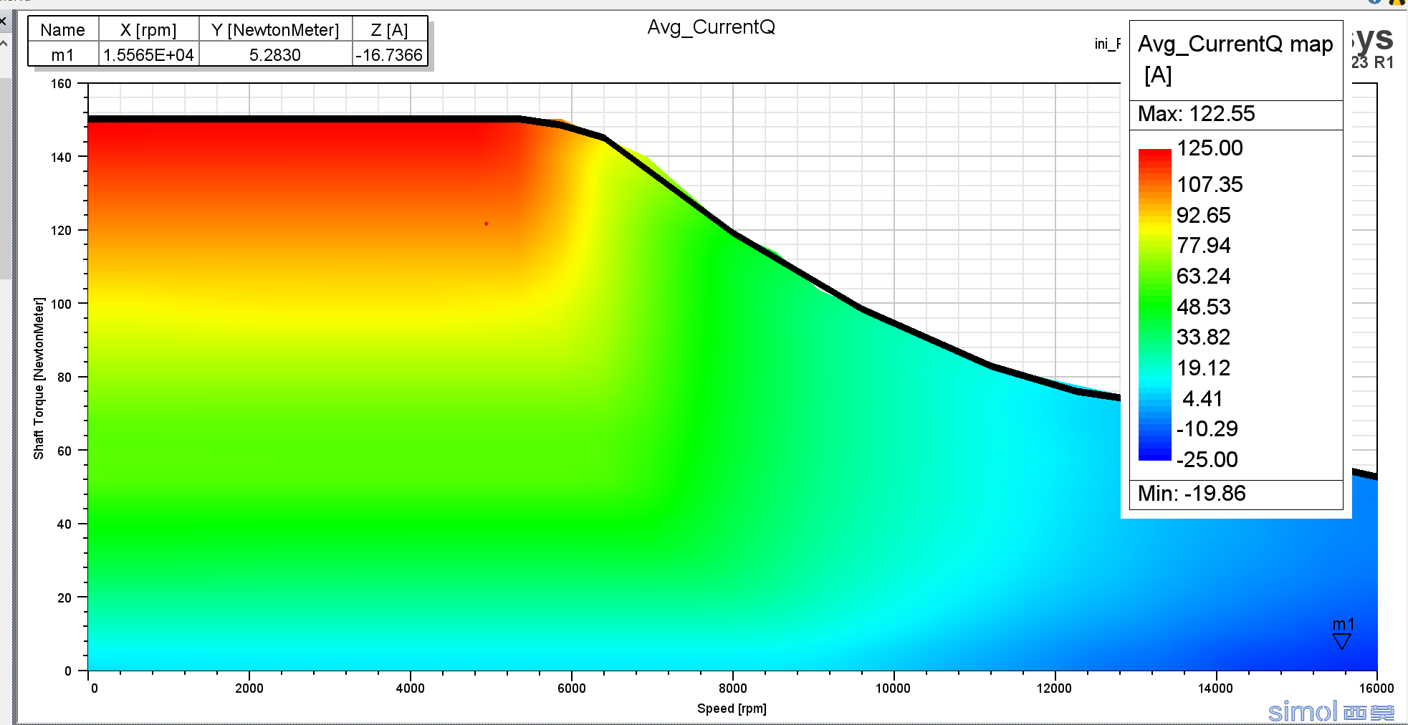1408x725 pixels.
Task: Click the Z [A] column header
Action: click(x=389, y=30)
